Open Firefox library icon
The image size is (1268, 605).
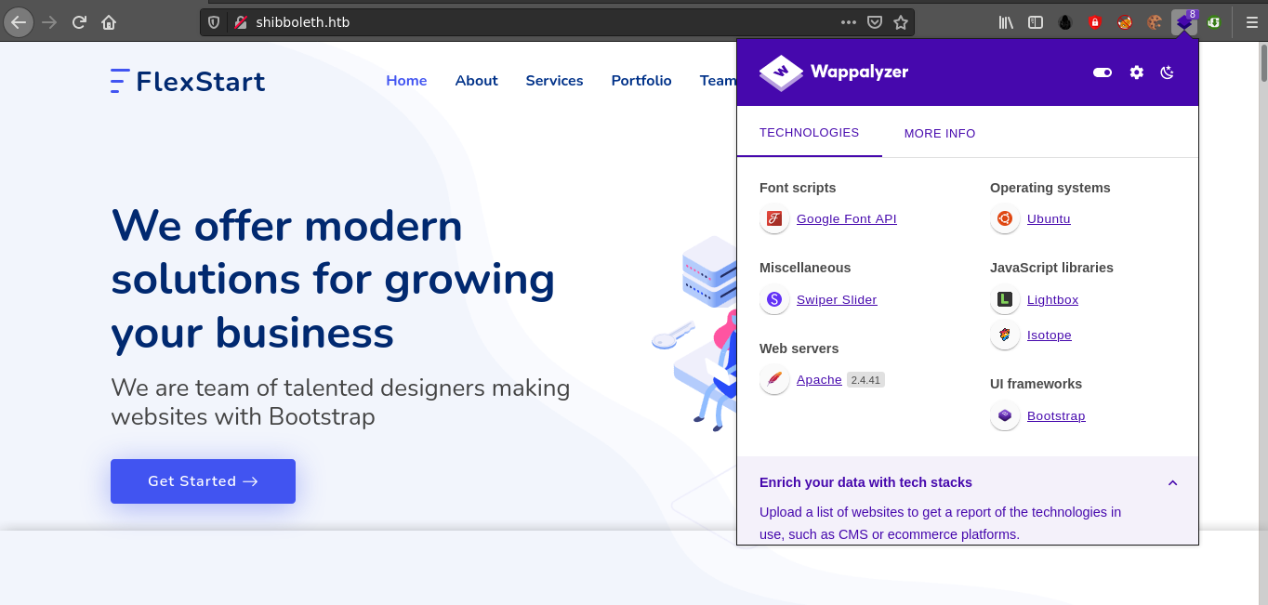click(1006, 22)
